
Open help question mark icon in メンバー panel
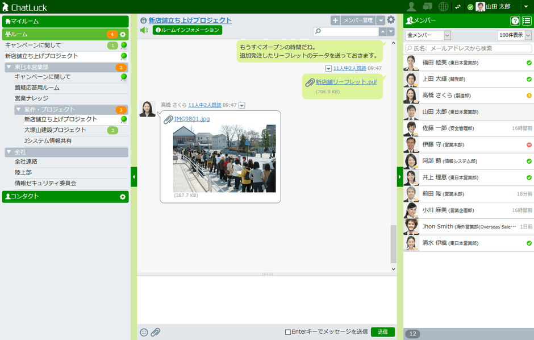(515, 21)
